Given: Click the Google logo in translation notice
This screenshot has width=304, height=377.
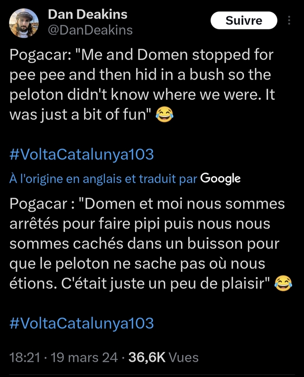Looking at the screenshot, I should (x=220, y=178).
